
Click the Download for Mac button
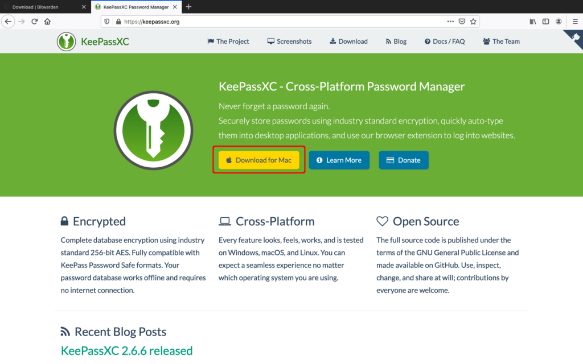pyautogui.click(x=259, y=160)
